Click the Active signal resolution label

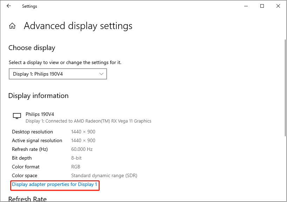pos(37,140)
